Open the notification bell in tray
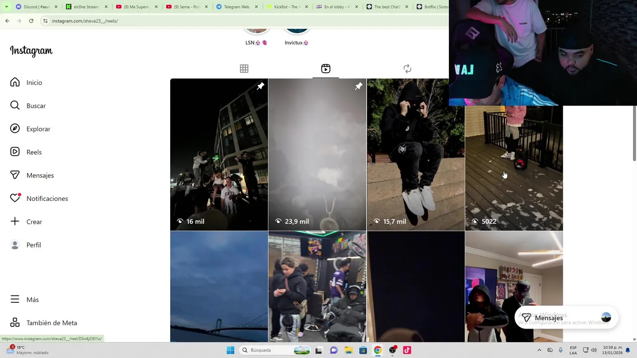 pyautogui.click(x=628, y=350)
